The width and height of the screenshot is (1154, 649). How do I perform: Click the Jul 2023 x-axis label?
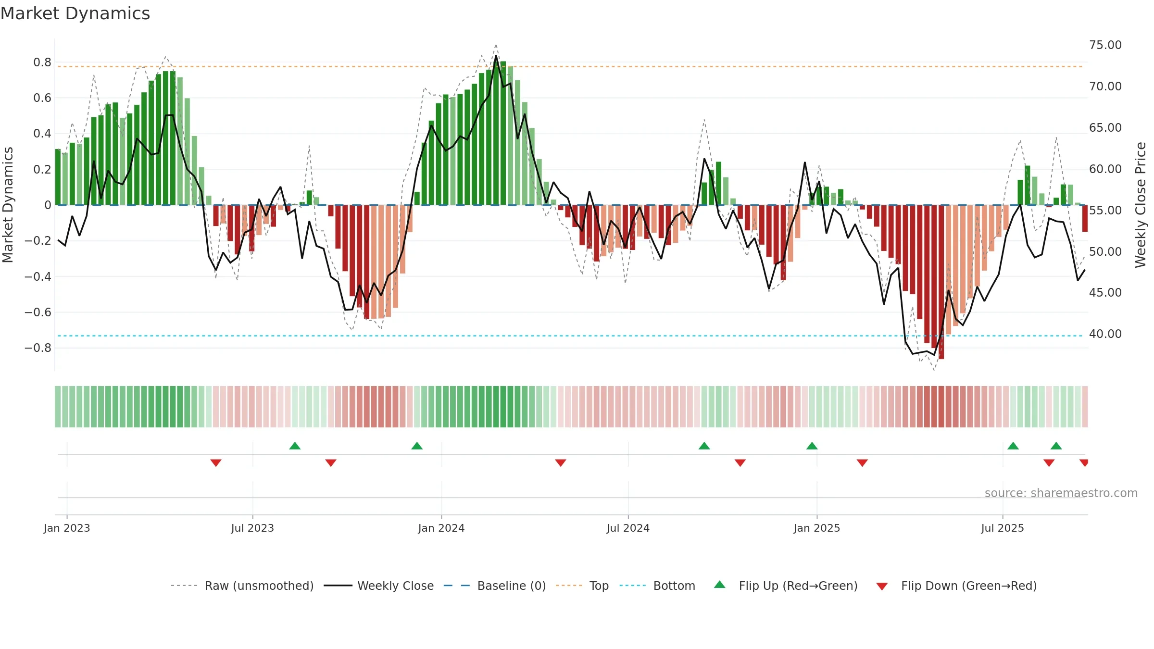pos(252,528)
